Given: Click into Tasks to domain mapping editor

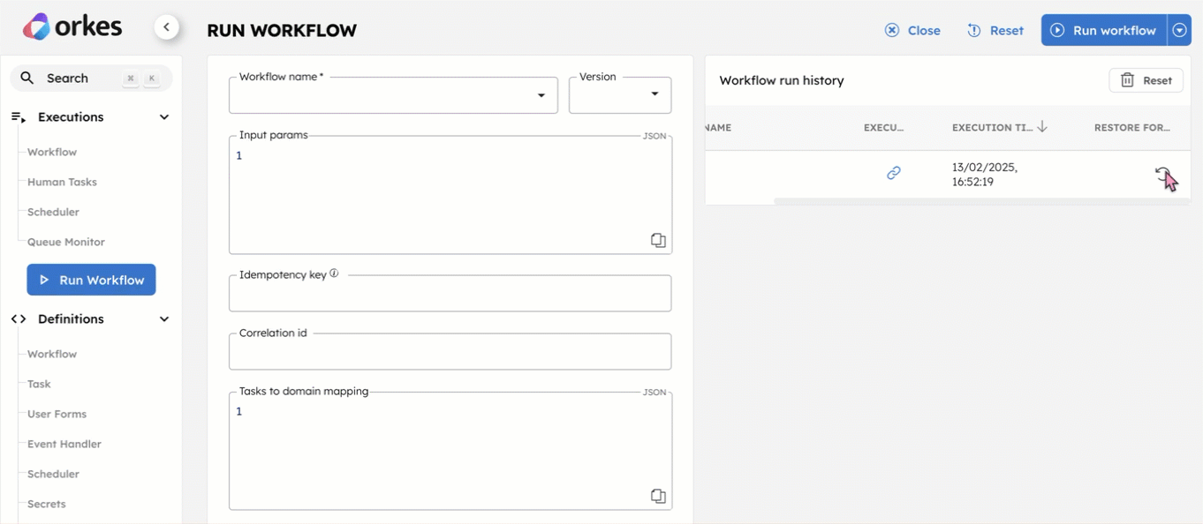Looking at the screenshot, I should tap(450, 451).
